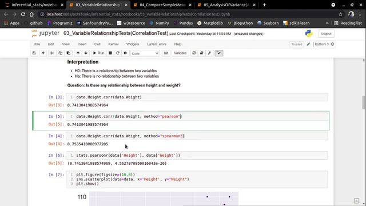
Task: Click the spearman correlation code cell
Action: (197, 136)
